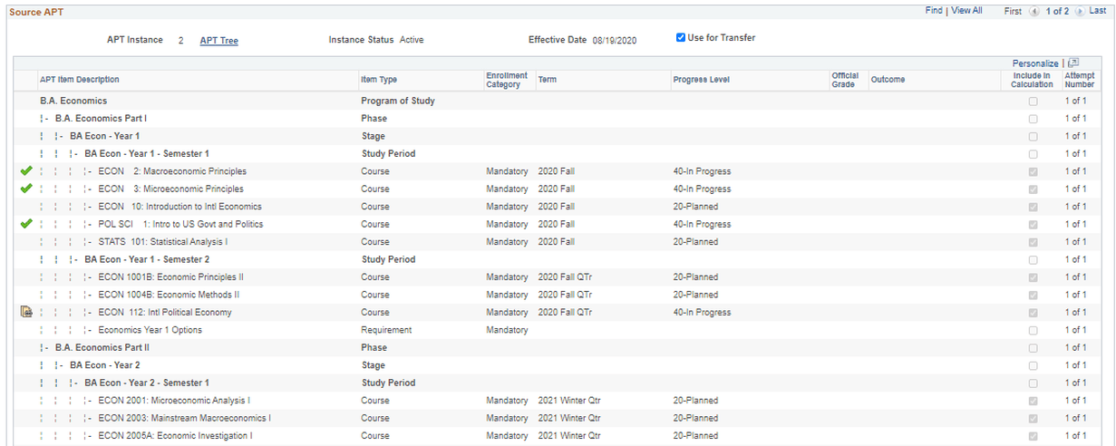Click the 1 of 2 row counter
1116x446 pixels.
click(1057, 11)
